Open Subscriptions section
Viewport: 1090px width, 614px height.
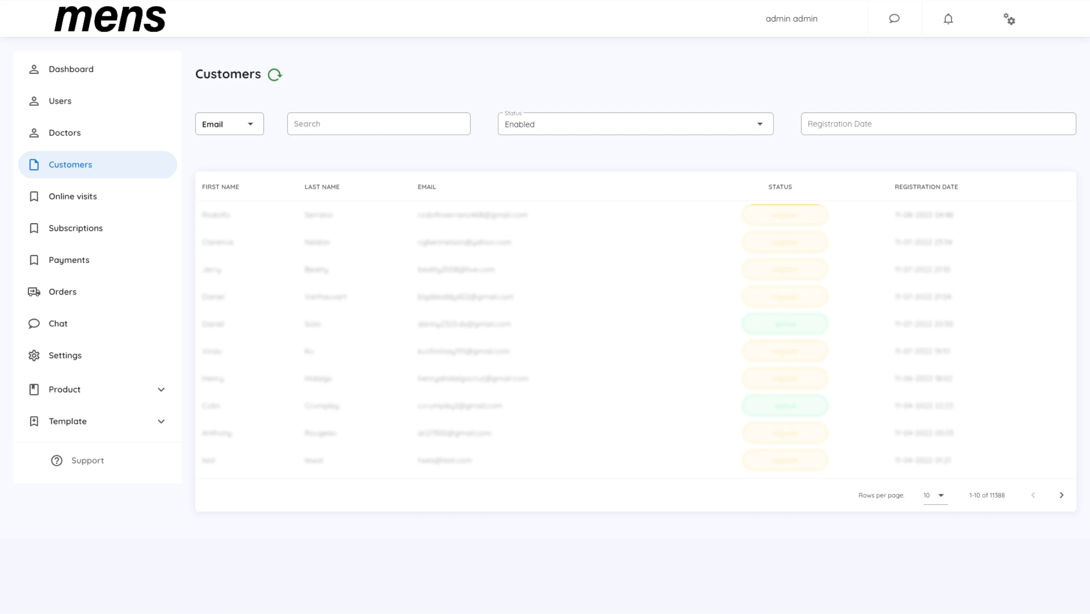pos(97,228)
